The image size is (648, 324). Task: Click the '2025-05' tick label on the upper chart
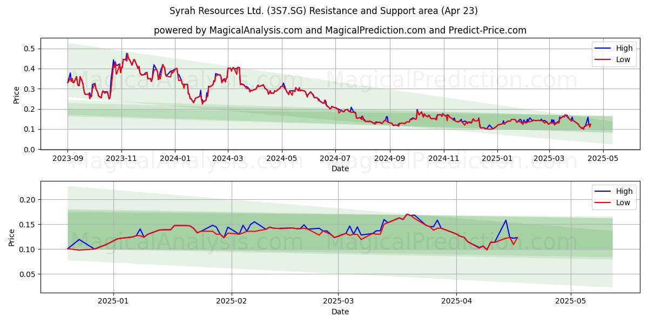point(603,159)
